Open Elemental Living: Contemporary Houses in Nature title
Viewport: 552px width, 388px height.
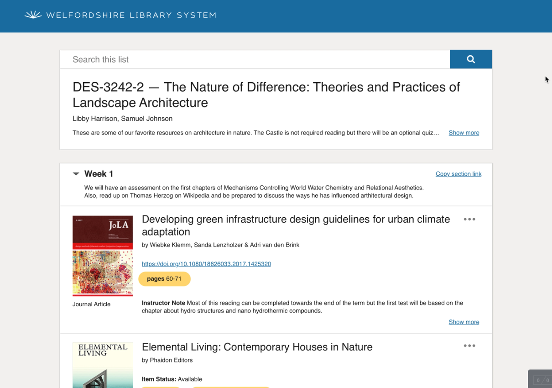tap(257, 347)
